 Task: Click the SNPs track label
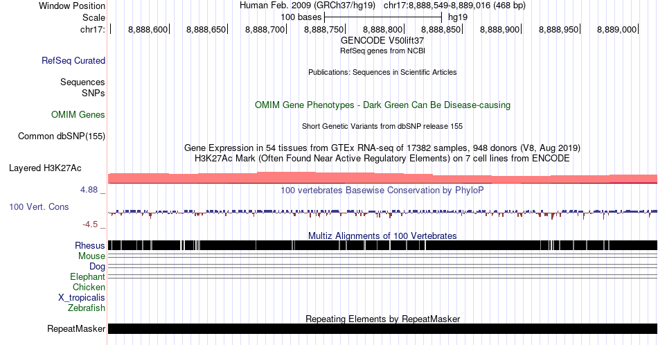94,93
